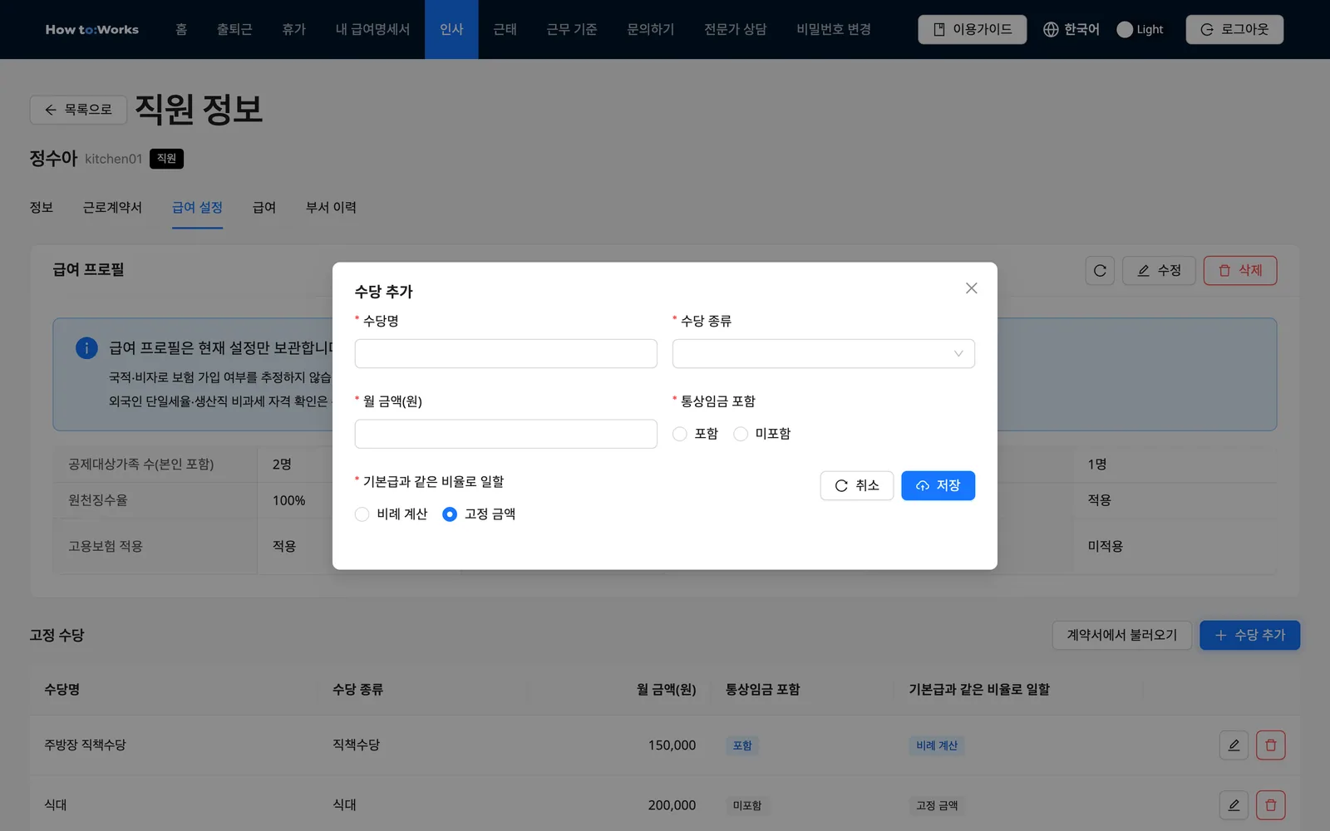1330x831 pixels.
Task: Click edit pencil icon for 주방장 직책수당 row
Action: click(1234, 745)
